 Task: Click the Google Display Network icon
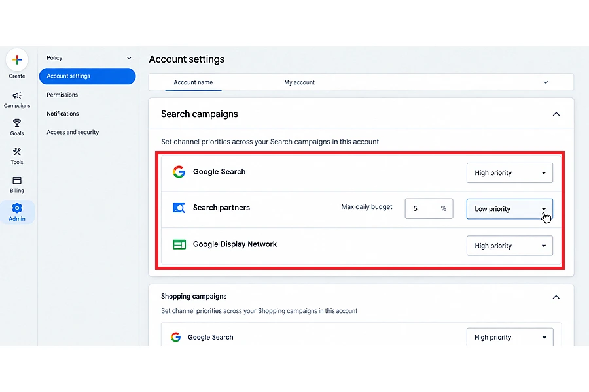179,244
